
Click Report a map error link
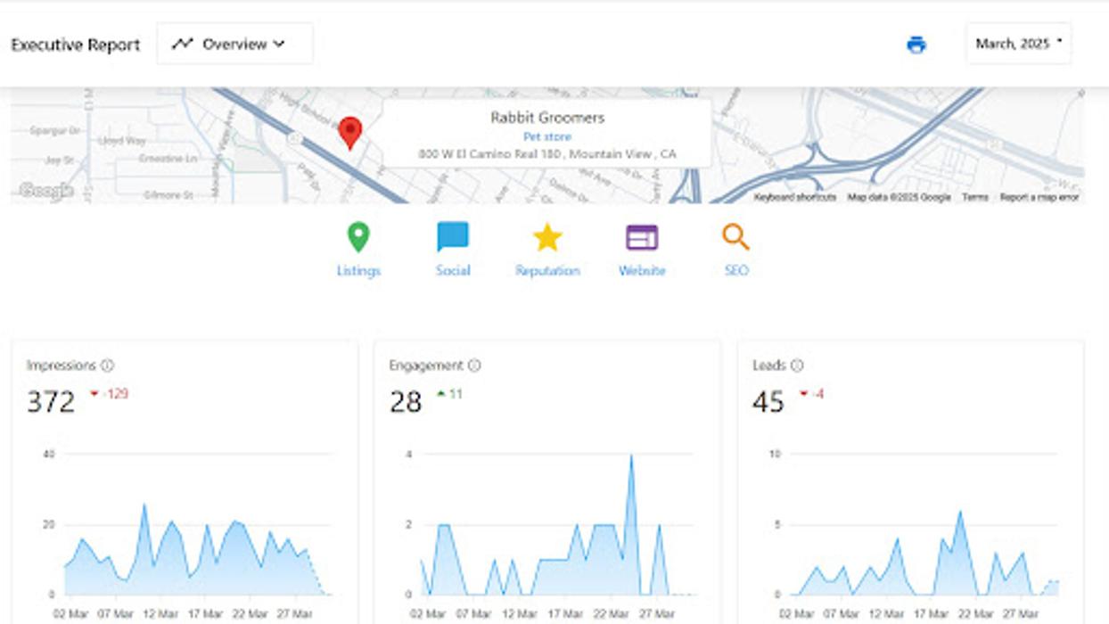[x=1039, y=197]
